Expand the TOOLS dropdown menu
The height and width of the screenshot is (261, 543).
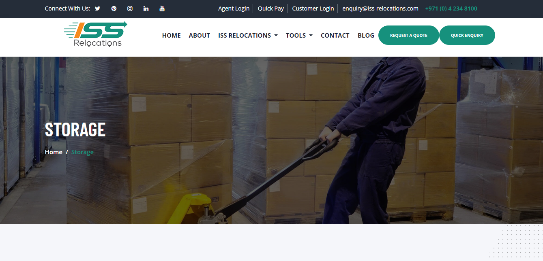(299, 36)
